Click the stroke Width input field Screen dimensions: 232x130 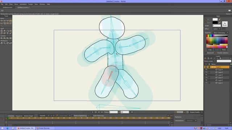[217, 26]
